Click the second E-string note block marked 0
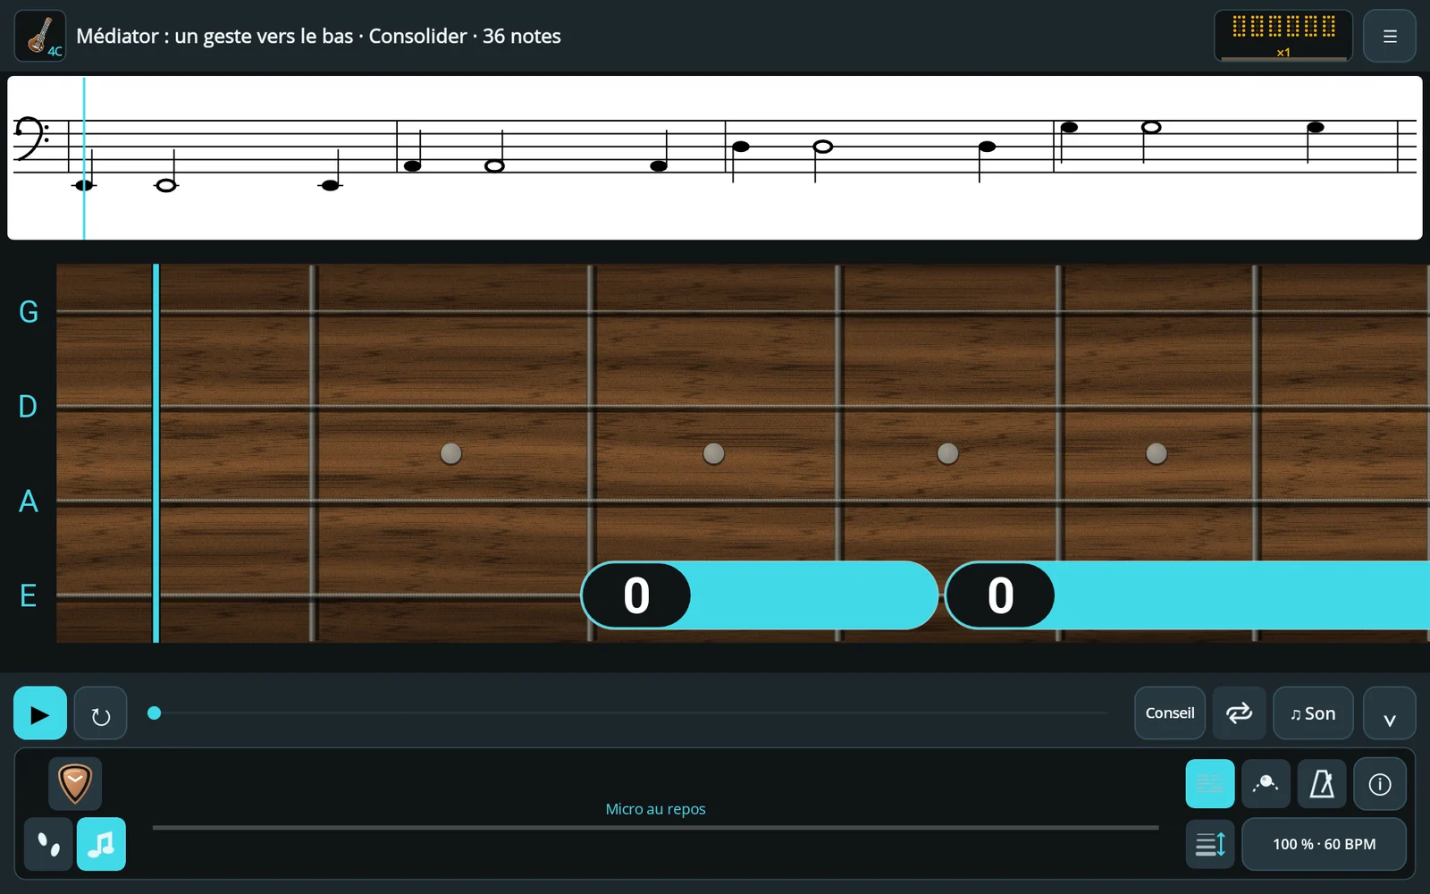 click(x=1187, y=595)
